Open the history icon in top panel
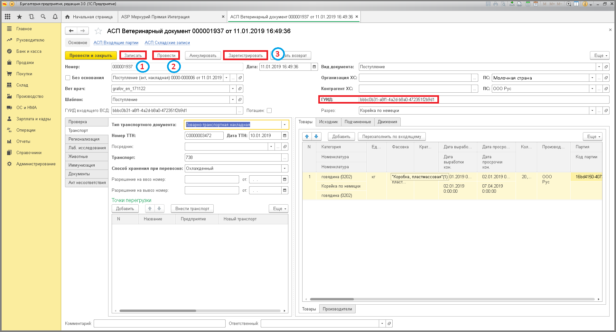This screenshot has height=332, width=616. tap(31, 17)
